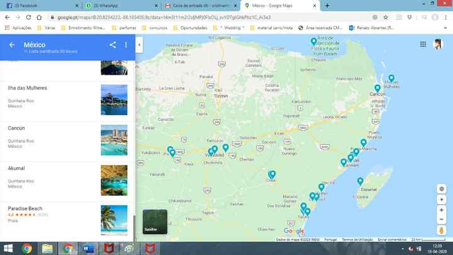Share the México list
The width and height of the screenshot is (453, 255).
tap(113, 45)
